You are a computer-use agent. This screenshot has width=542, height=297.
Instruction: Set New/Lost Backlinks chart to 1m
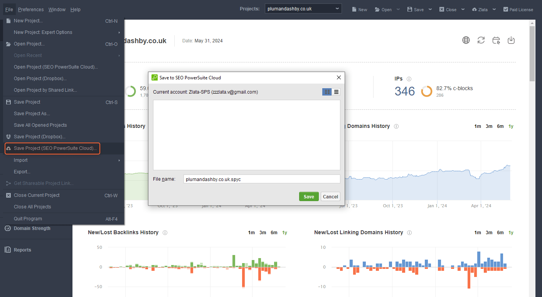251,233
